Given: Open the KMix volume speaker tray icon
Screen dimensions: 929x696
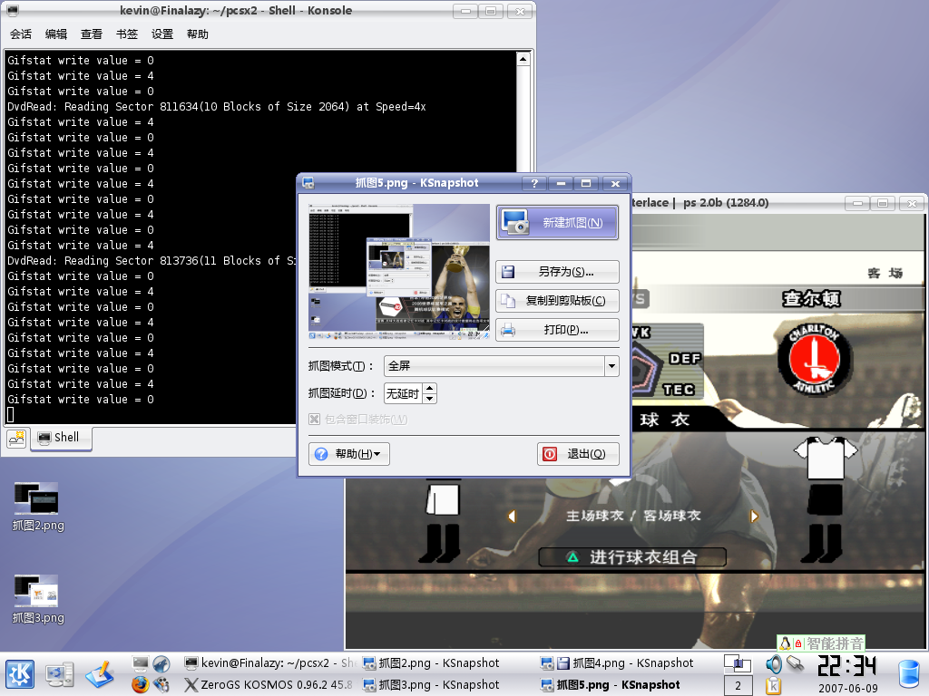Looking at the screenshot, I should pyautogui.click(x=773, y=664).
